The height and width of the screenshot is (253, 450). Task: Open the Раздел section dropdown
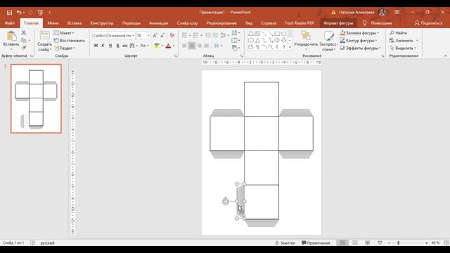point(65,48)
